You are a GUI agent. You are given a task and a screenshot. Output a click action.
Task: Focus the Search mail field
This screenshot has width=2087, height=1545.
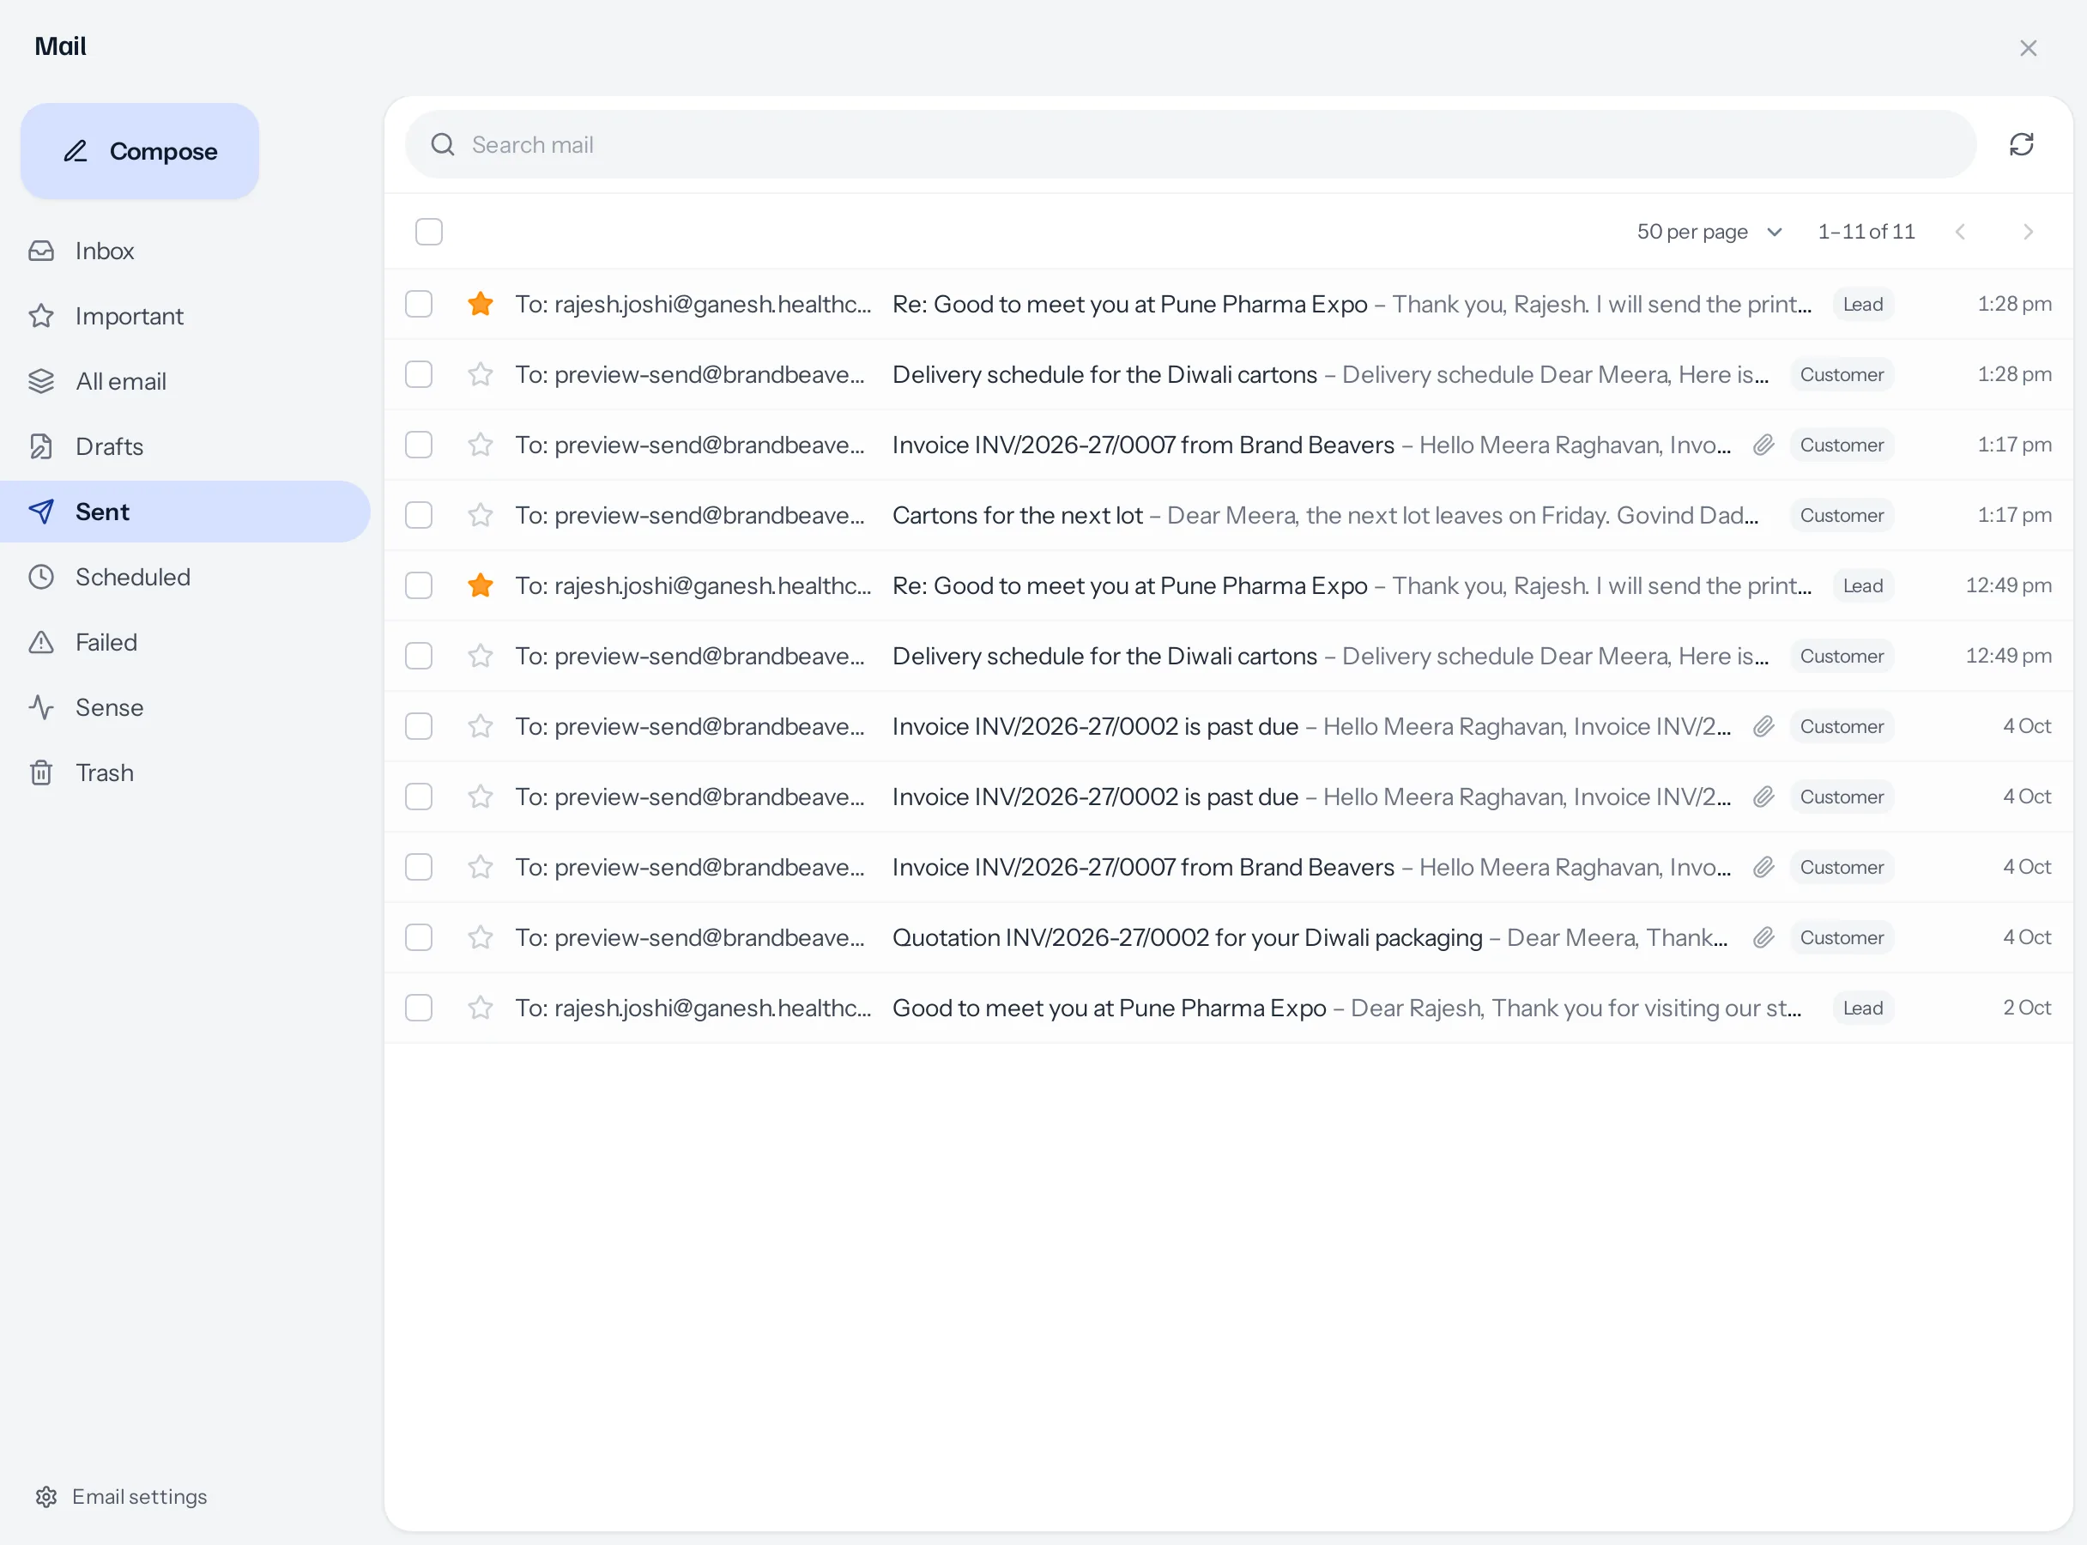(x=1190, y=144)
